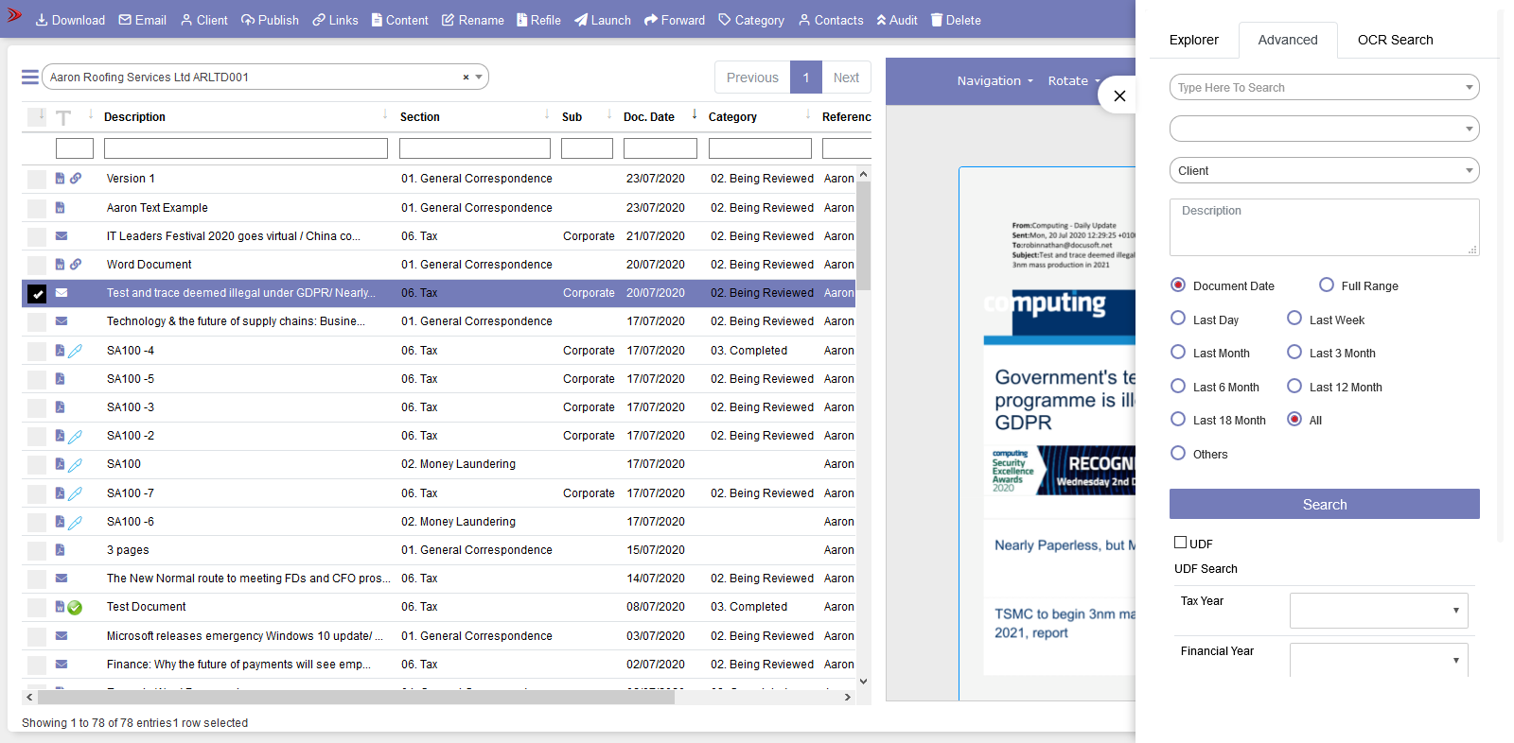Select the All date range radio

(x=1294, y=419)
